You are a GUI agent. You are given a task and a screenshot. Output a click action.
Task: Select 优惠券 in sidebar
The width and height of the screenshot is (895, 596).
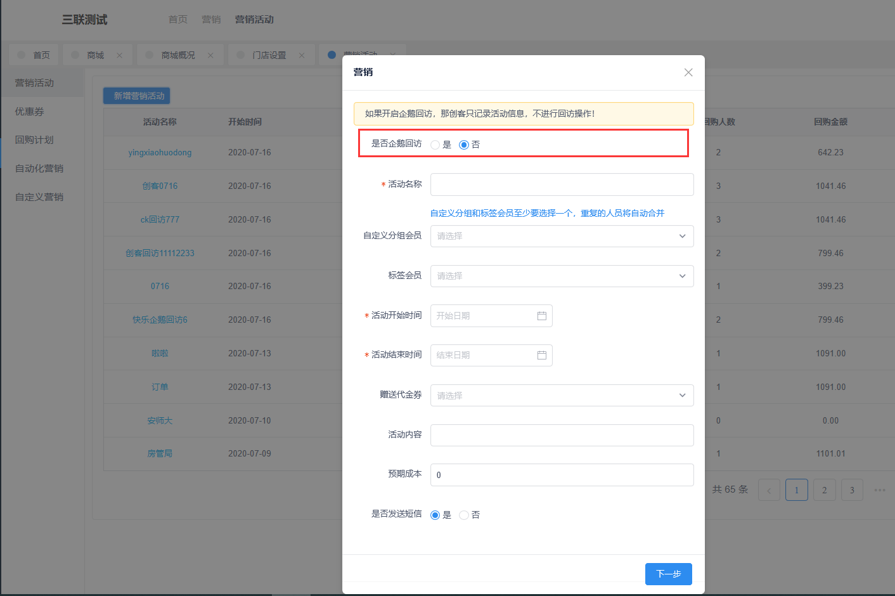(42, 112)
